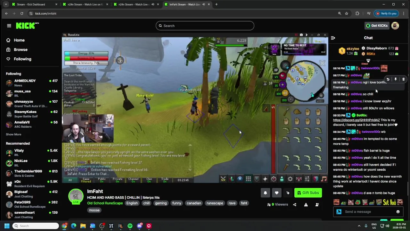Viewport: 410px width, 231px height.
Task: Click the RuneLite XP orb on the minimap
Action: pyautogui.click(x=276, y=70)
